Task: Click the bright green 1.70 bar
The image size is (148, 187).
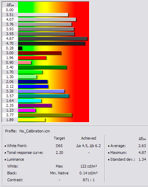Action: 30,72
